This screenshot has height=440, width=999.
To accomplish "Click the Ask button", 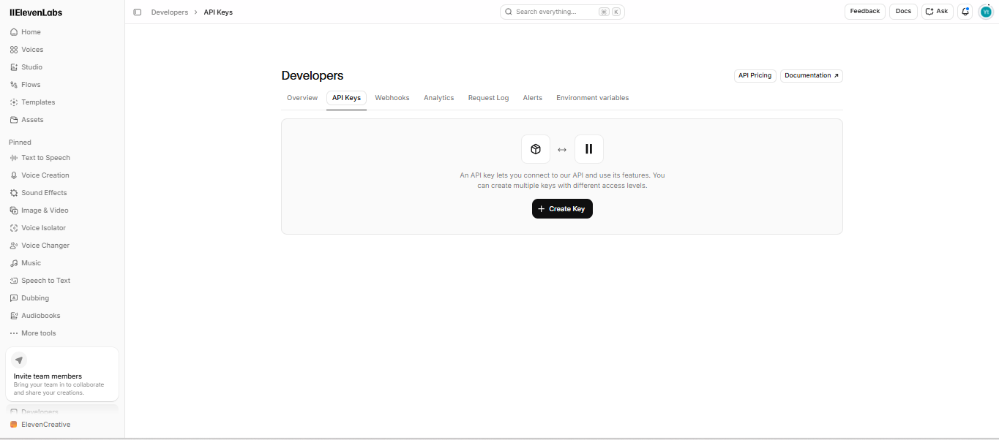I will pyautogui.click(x=938, y=12).
